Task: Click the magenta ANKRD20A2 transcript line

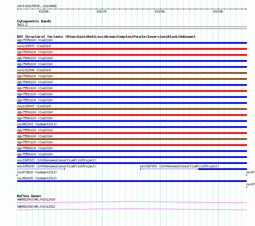Action: tap(132, 209)
